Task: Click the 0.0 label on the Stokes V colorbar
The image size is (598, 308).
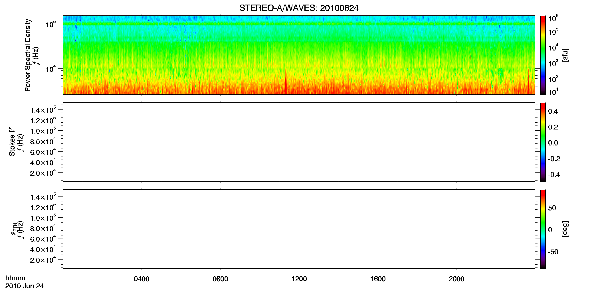Action: pos(553,143)
